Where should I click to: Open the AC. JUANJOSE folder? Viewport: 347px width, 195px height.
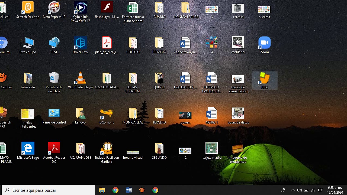pos(81,151)
